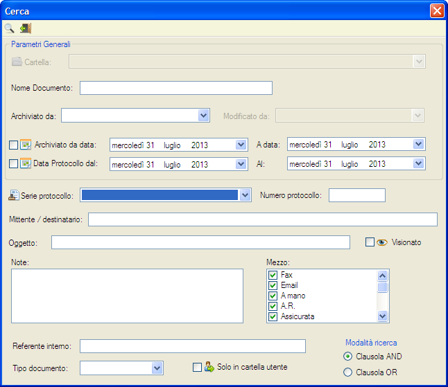The height and width of the screenshot is (387, 448).
Task: Select the Clausola OR radio button
Action: coord(347,372)
